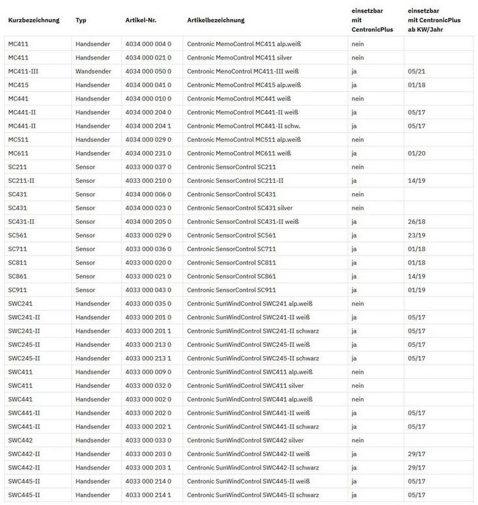The height and width of the screenshot is (505, 478).
Task: Click the Typ column header
Action: (x=81, y=20)
